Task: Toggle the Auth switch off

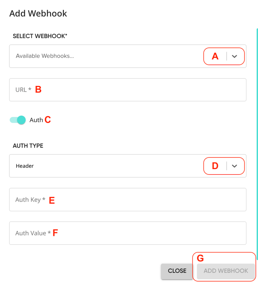Action: (18, 120)
